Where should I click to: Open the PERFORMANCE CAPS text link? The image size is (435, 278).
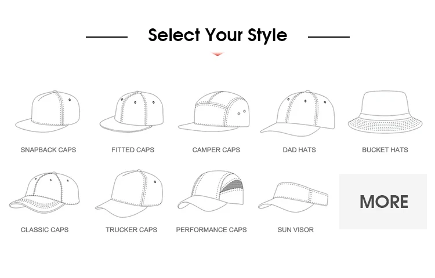point(211,230)
